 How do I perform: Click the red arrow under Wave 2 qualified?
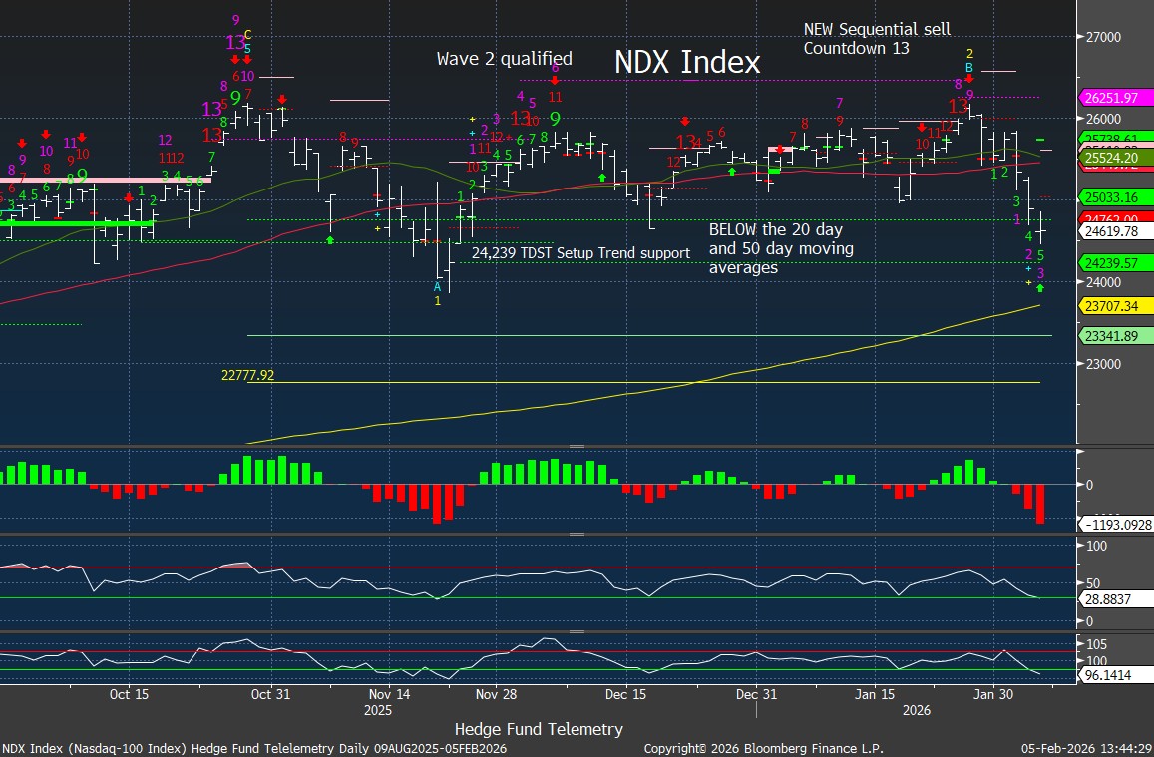[x=554, y=82]
